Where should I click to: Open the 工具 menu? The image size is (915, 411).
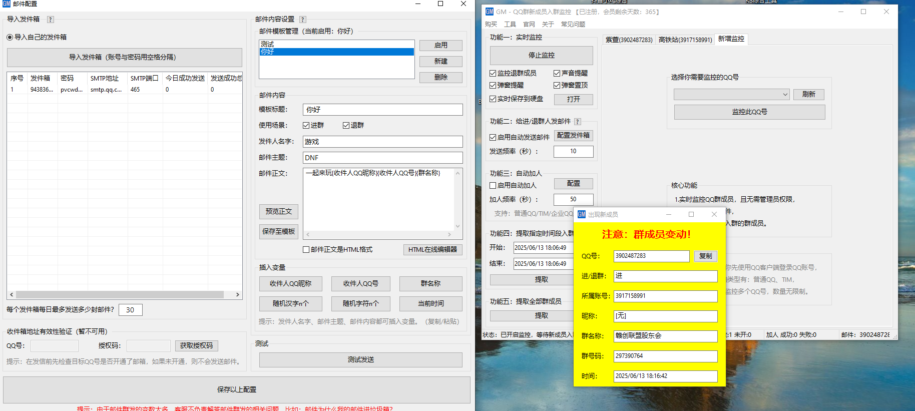click(510, 25)
